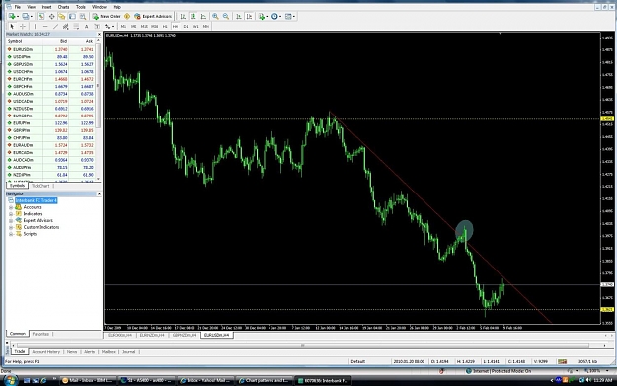The height and width of the screenshot is (386, 617).
Task: Open Chart patterns window from taskbar
Action: coord(264,380)
